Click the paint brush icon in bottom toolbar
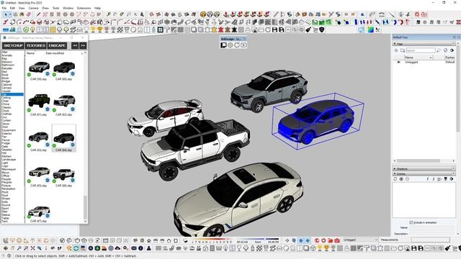 point(447,248)
